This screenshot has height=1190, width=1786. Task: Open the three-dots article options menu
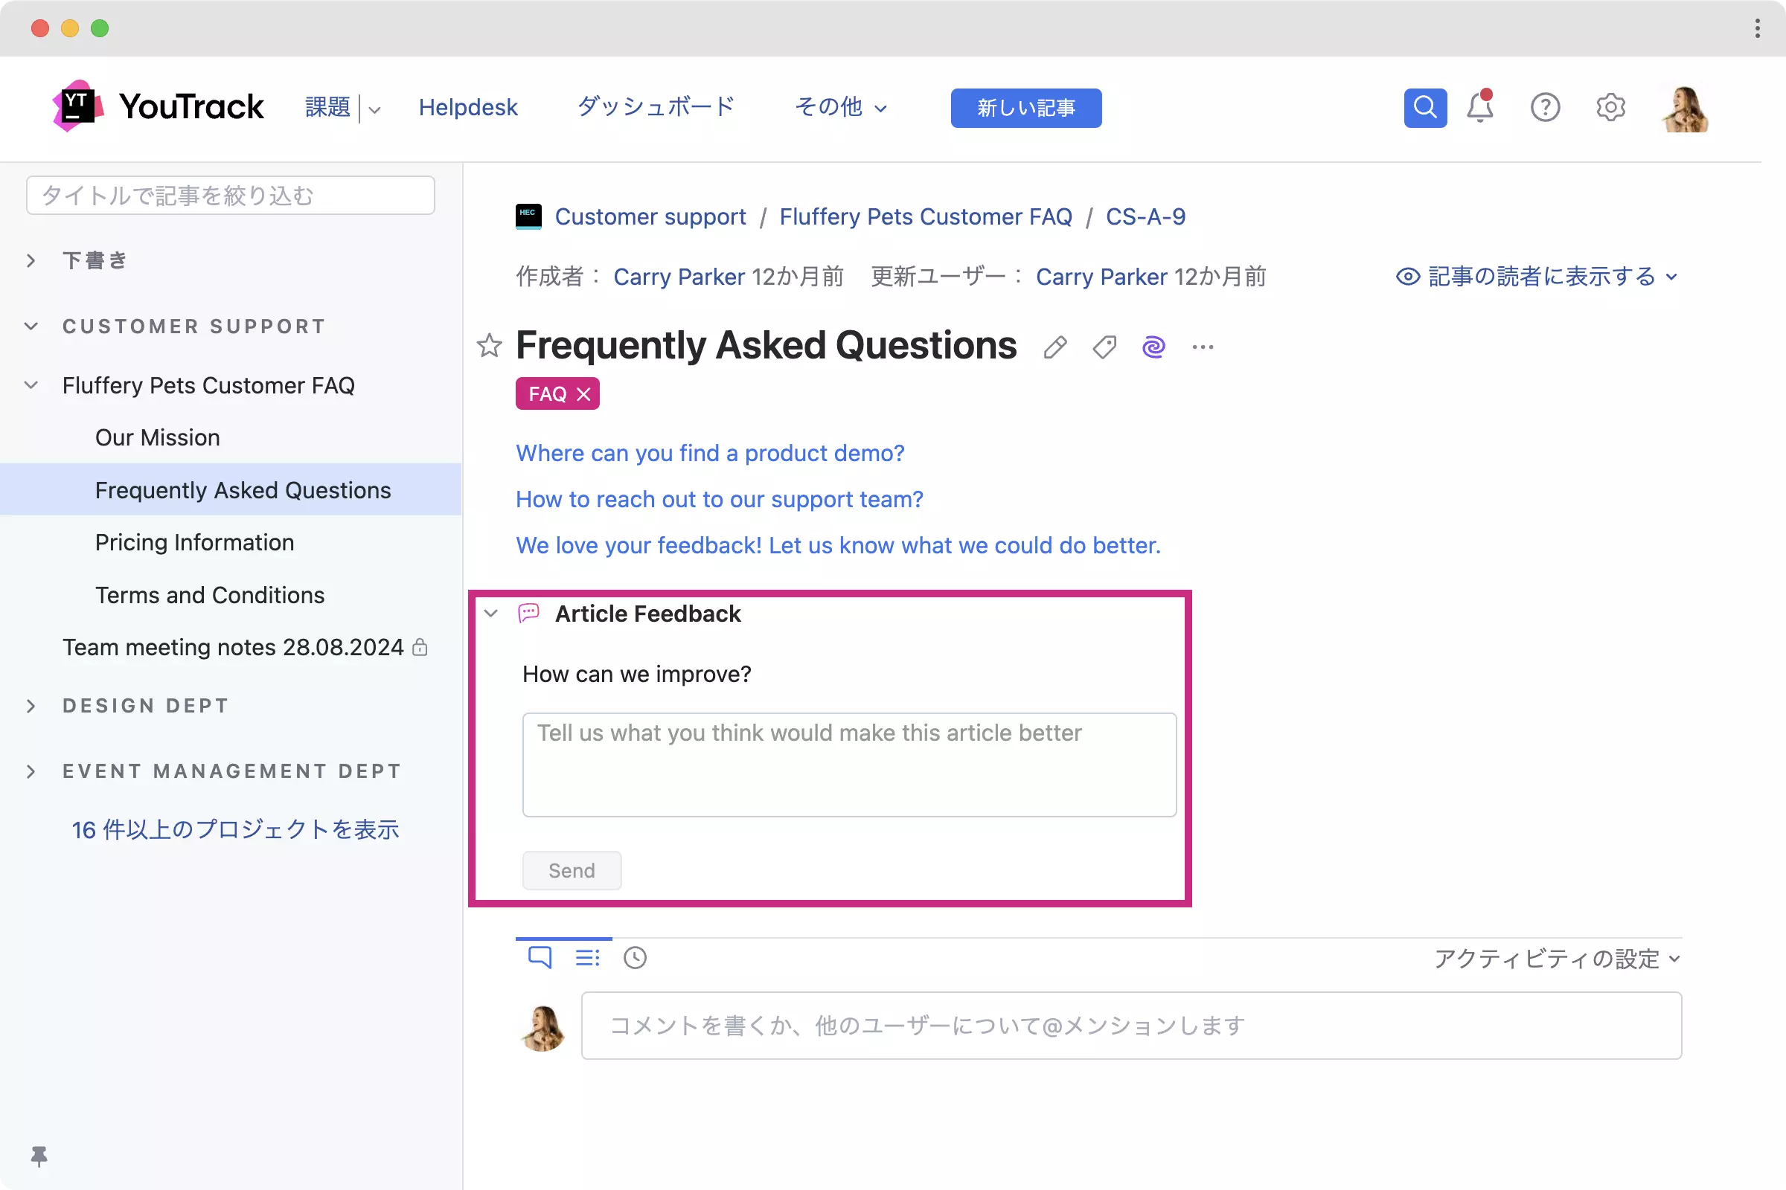click(1203, 347)
